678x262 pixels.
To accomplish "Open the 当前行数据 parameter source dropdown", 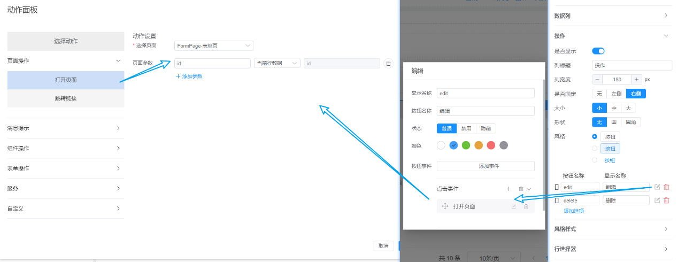I will coord(277,64).
